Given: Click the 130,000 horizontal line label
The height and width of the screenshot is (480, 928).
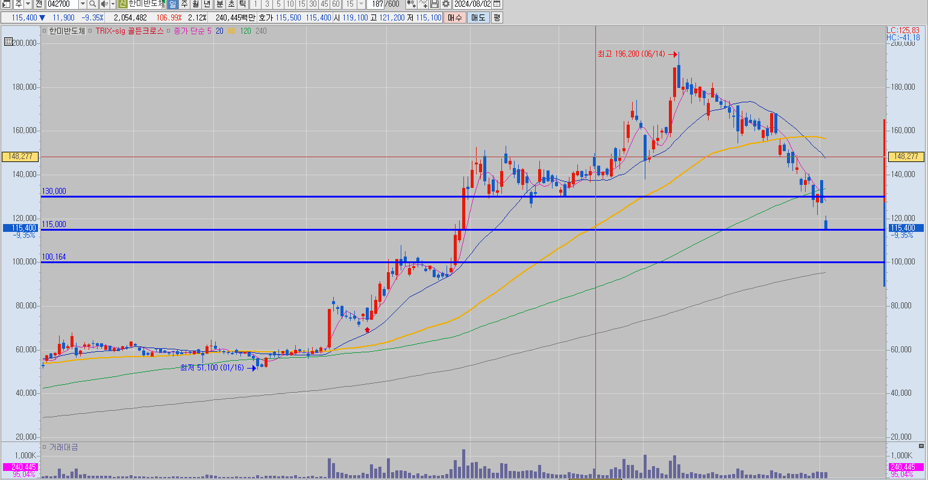Looking at the screenshot, I should pos(54,192).
